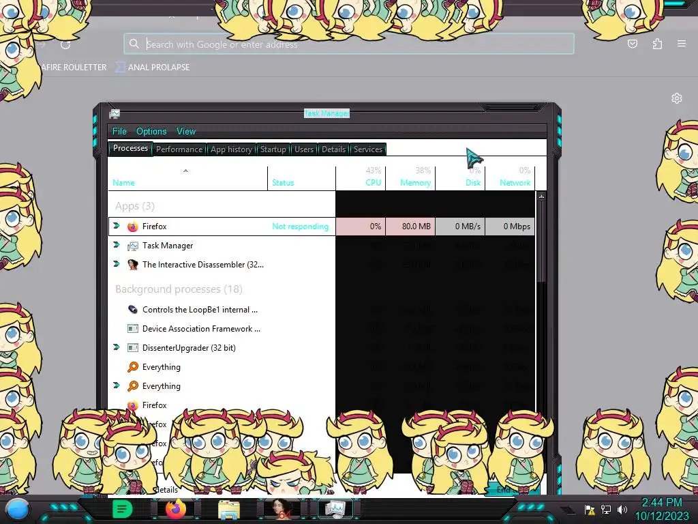Screen dimensions: 698x524
Task: Open the Firefox hamburger application menu
Action: 682,44
